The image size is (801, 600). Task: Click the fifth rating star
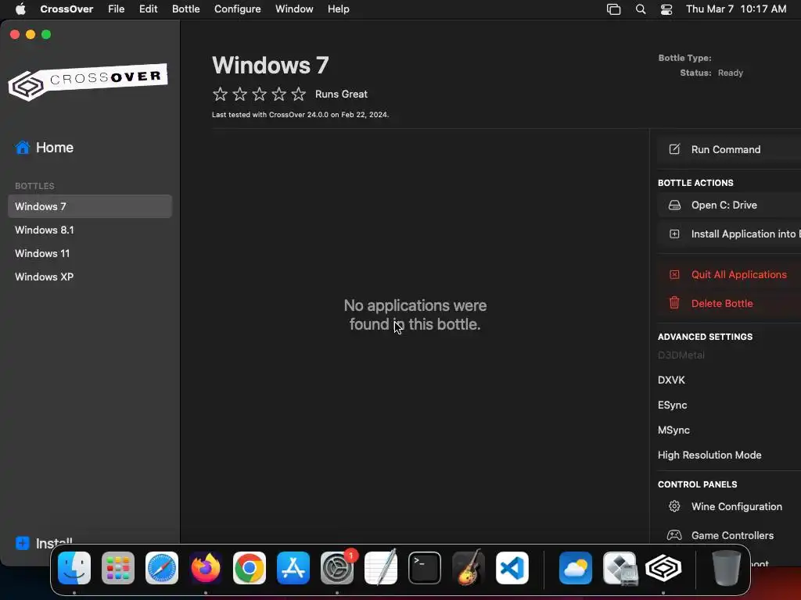(298, 94)
